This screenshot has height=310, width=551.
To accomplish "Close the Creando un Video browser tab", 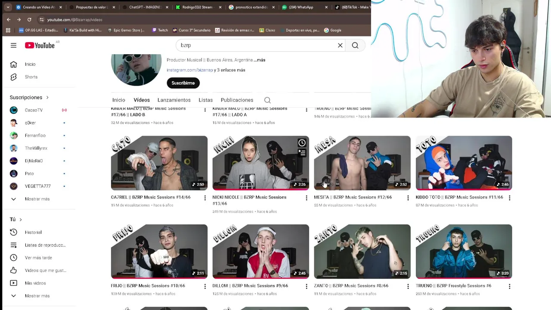I will point(61,7).
